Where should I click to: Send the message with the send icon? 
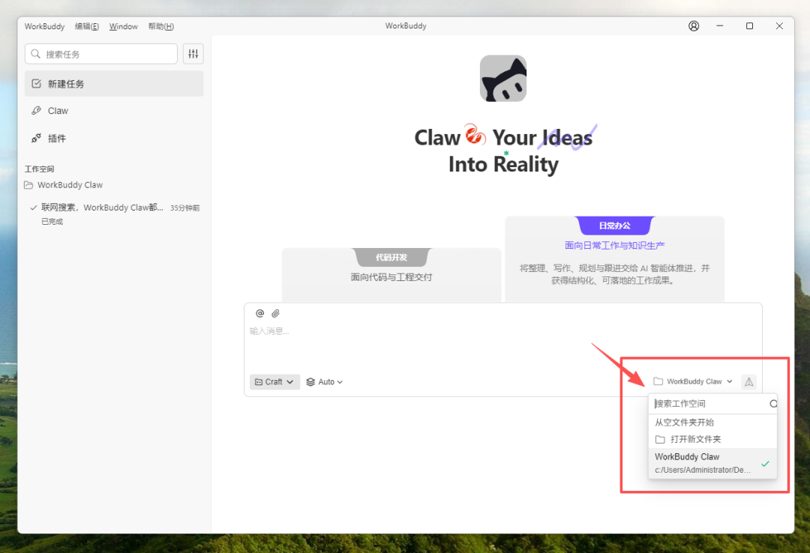pos(748,381)
